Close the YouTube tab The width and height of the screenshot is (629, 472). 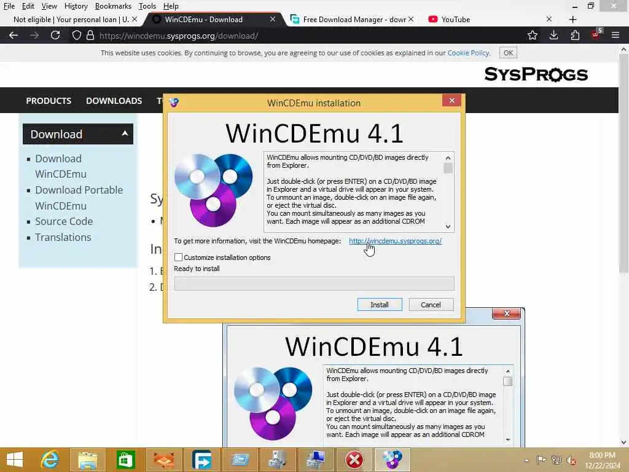point(549,19)
